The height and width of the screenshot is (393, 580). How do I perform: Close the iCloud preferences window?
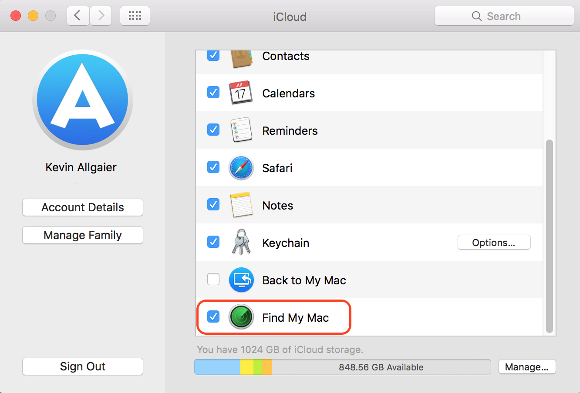[x=16, y=16]
